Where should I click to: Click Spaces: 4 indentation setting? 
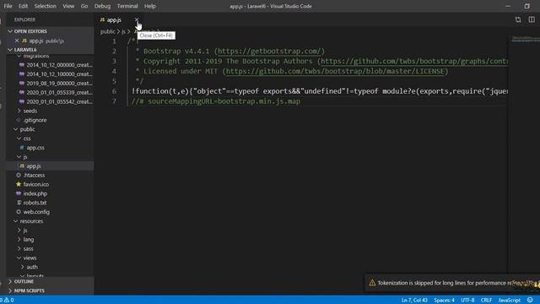(x=444, y=301)
